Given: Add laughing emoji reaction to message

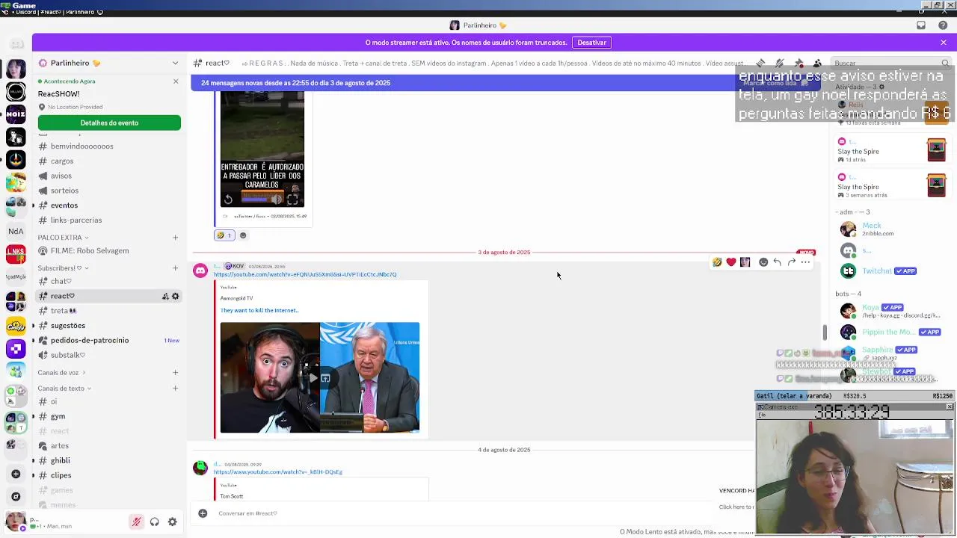Looking at the screenshot, I should (717, 262).
